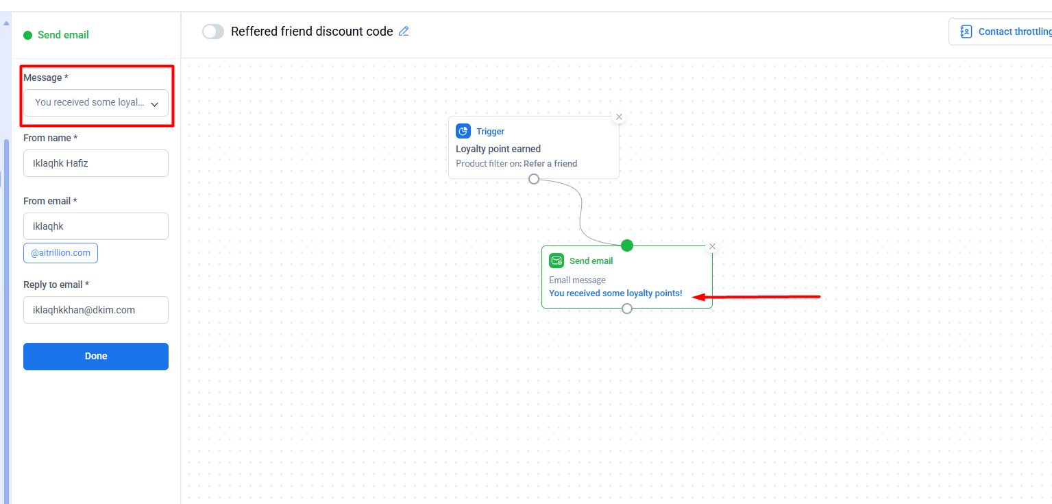Click the green Send email node icon
Screen dimensions: 1052x504
[x=556, y=261]
